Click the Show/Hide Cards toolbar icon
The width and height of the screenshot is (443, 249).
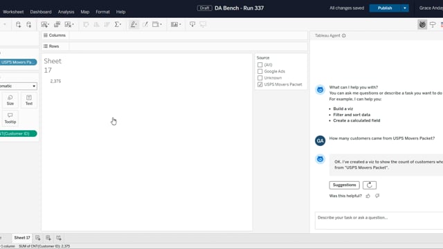(174, 25)
